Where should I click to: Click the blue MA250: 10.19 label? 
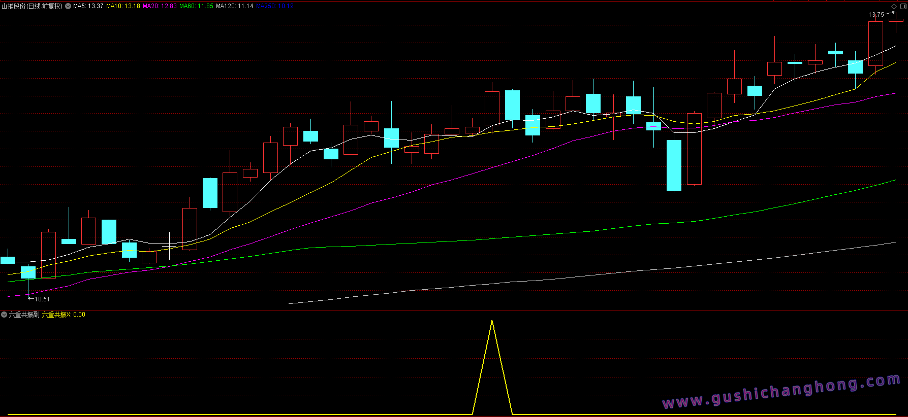pyautogui.click(x=274, y=6)
